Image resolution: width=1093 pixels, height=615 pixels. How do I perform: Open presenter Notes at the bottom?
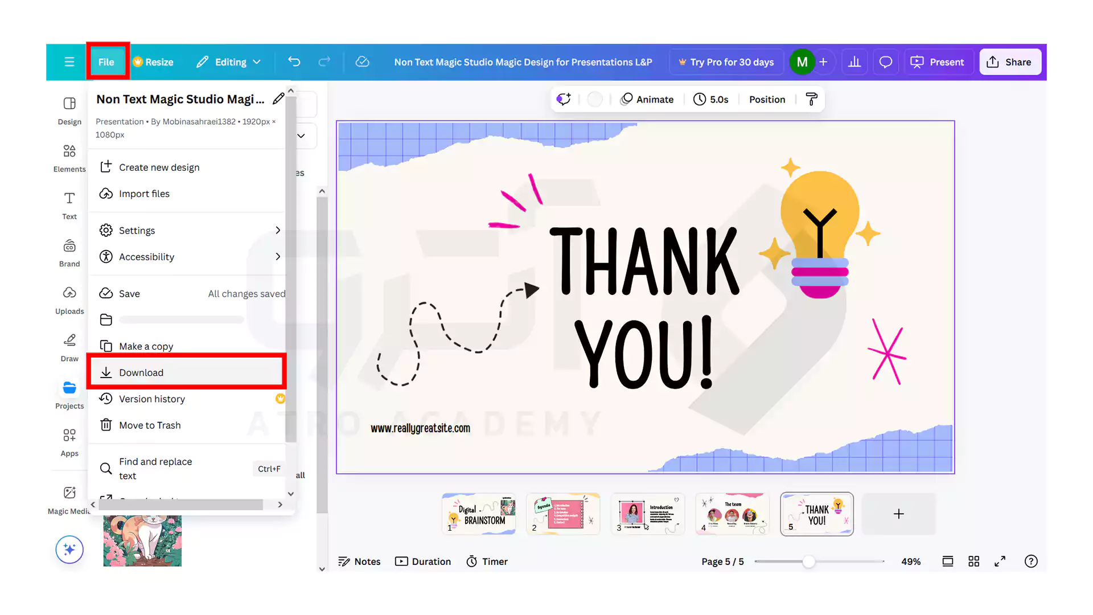(359, 561)
